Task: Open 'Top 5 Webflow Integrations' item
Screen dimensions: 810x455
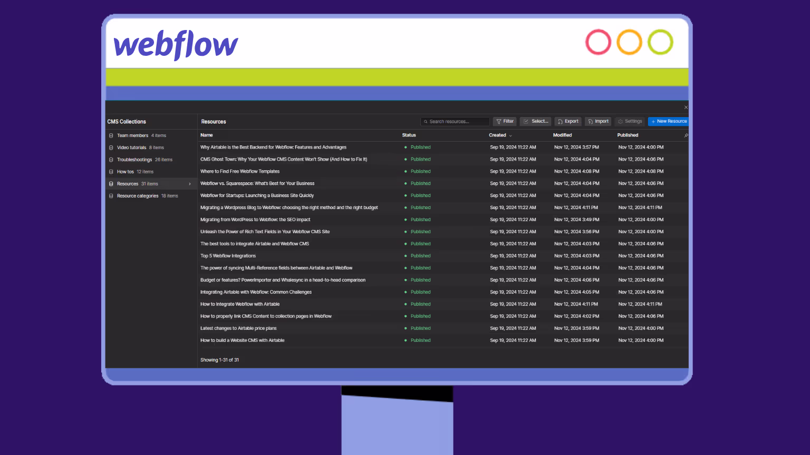Action: 228,256
